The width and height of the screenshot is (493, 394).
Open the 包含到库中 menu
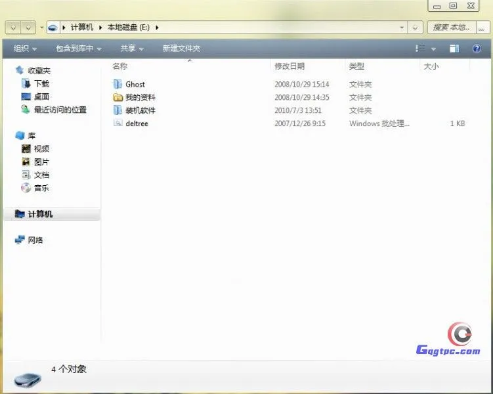(x=78, y=49)
